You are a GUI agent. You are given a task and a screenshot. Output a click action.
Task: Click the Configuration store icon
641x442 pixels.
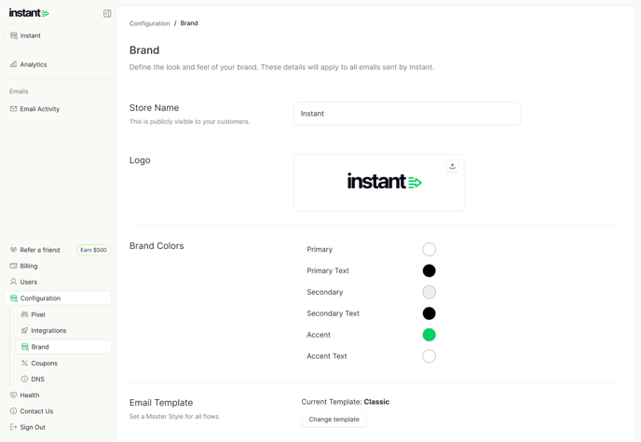point(13,298)
